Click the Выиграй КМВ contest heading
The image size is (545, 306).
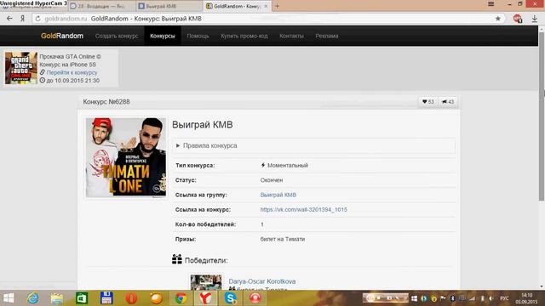(x=203, y=125)
